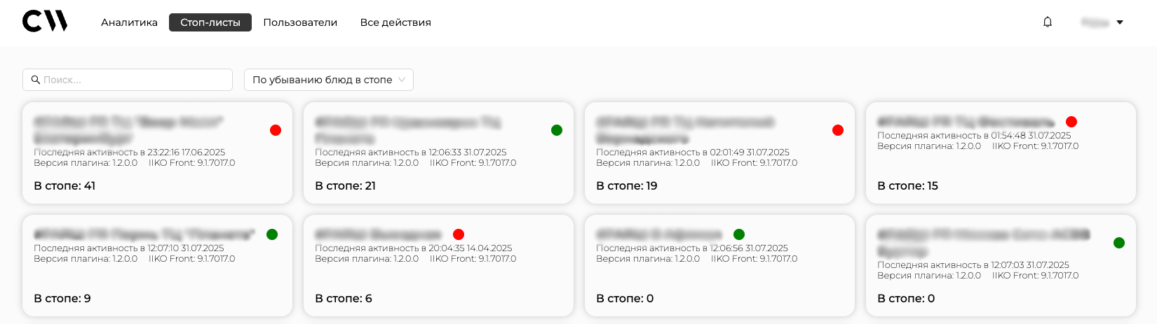This screenshot has height=324, width=1157.
Task: Open the notifications bell
Action: [1048, 22]
